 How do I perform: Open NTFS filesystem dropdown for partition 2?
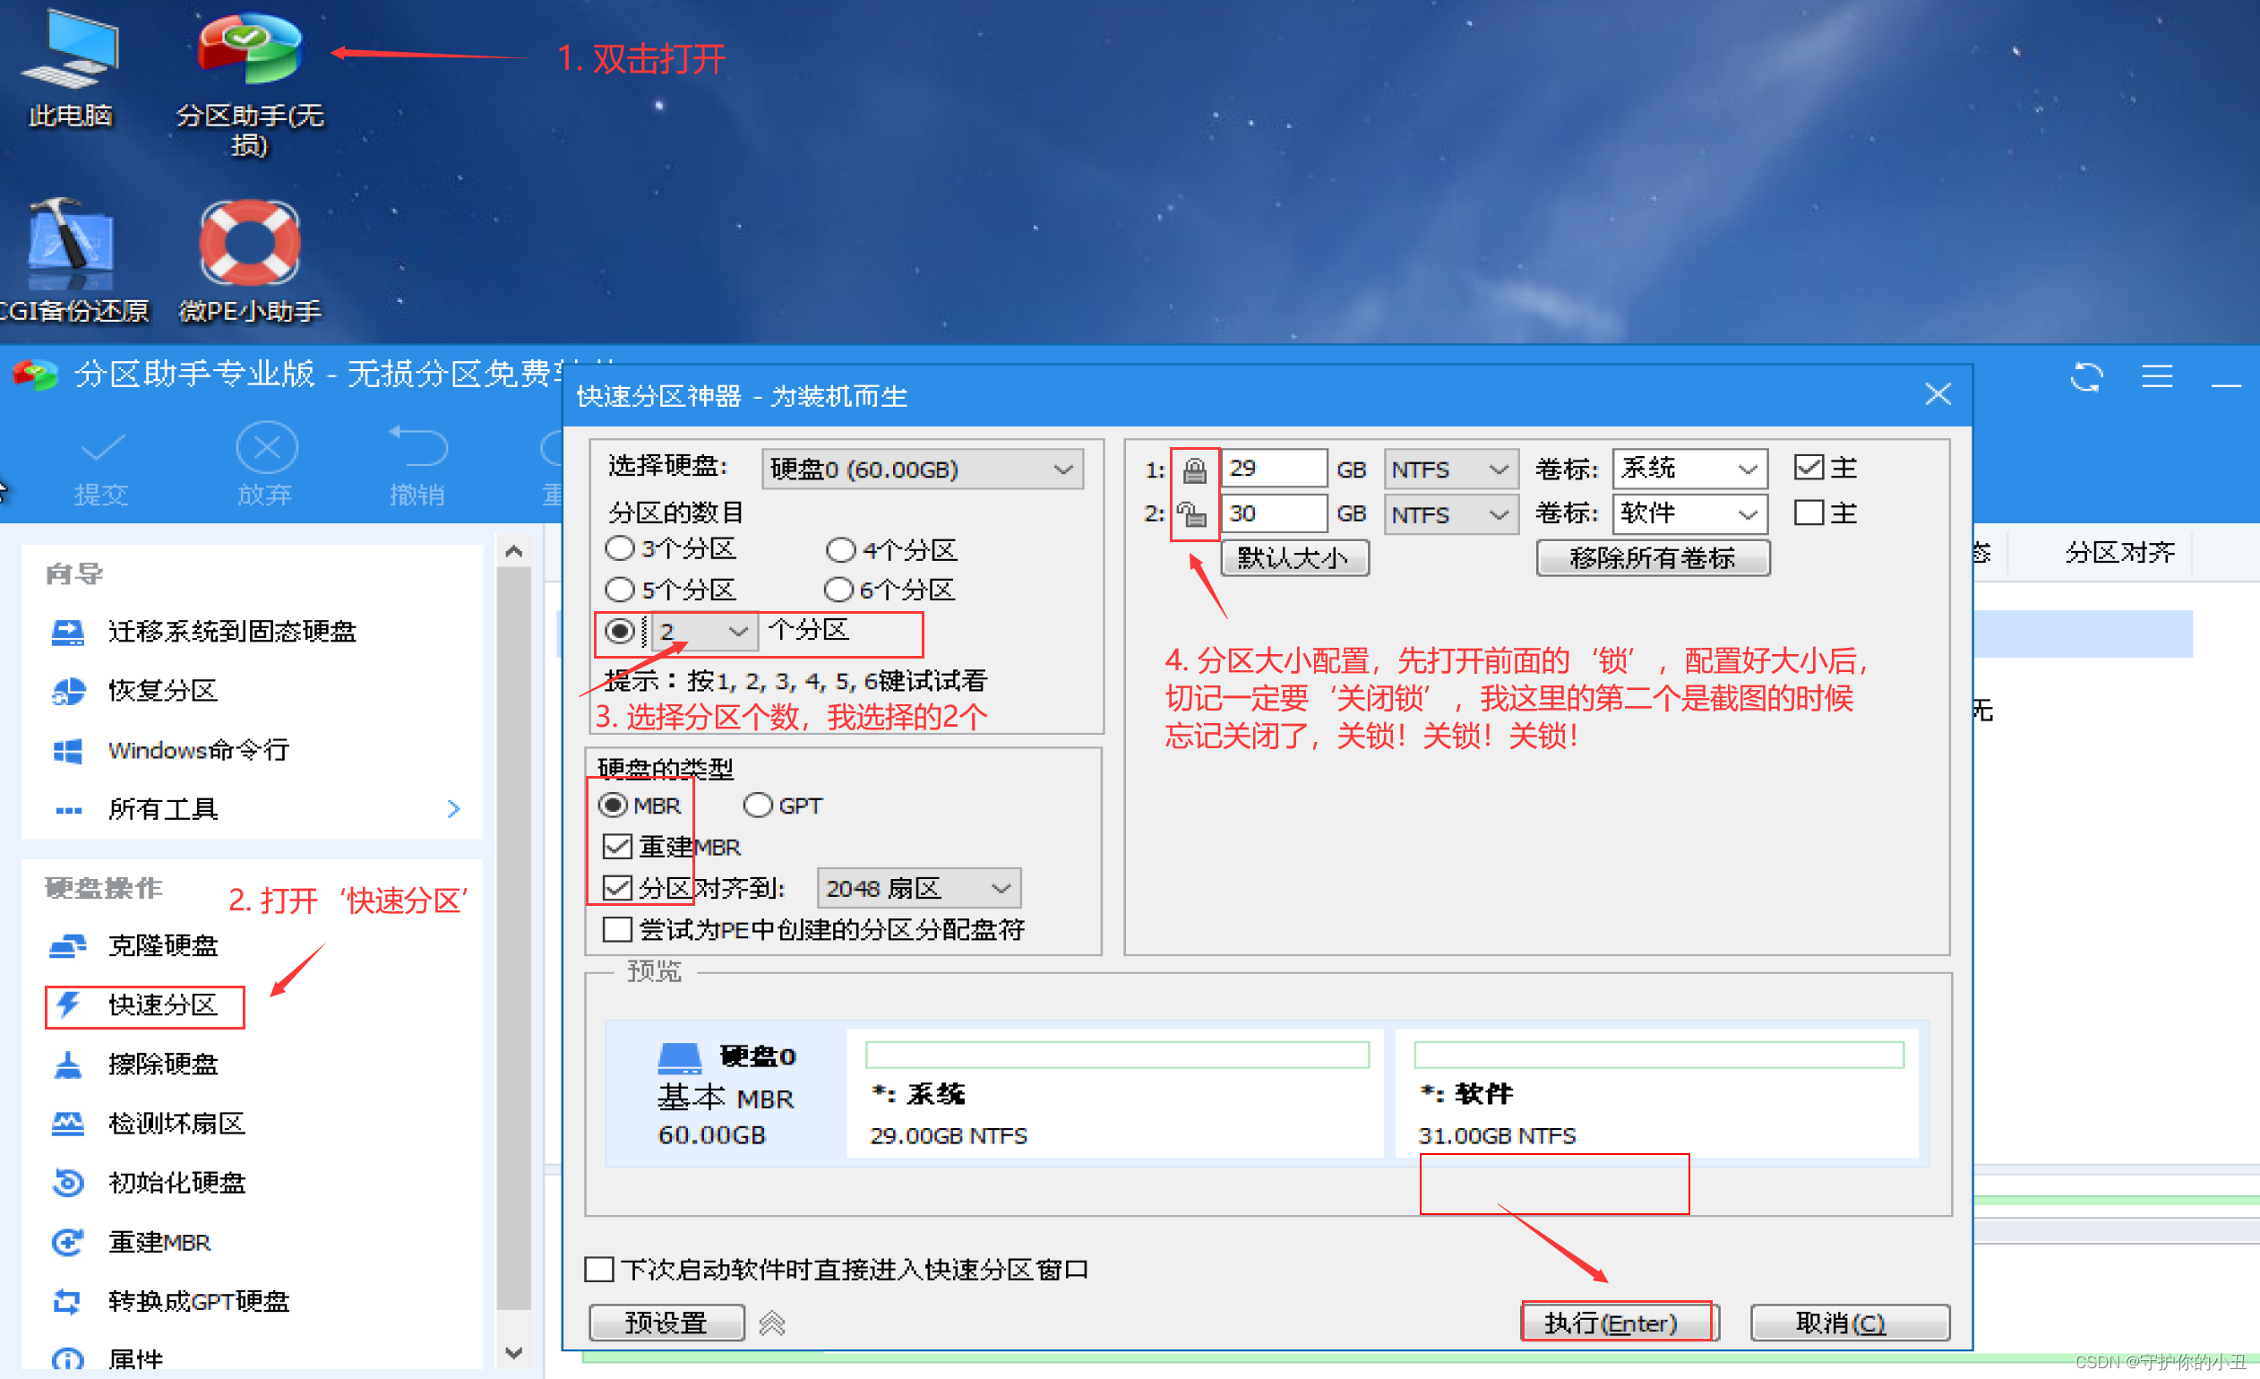(x=1451, y=514)
